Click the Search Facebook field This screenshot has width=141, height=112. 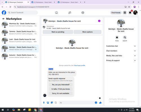23,13
